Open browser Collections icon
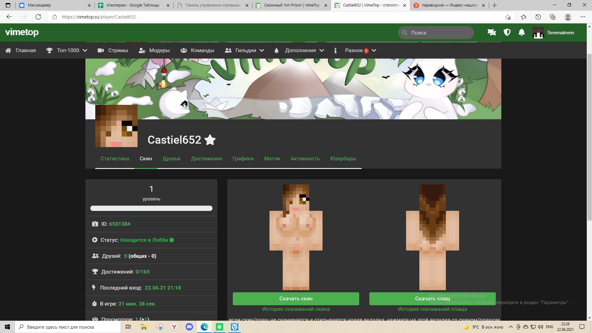 [553, 17]
